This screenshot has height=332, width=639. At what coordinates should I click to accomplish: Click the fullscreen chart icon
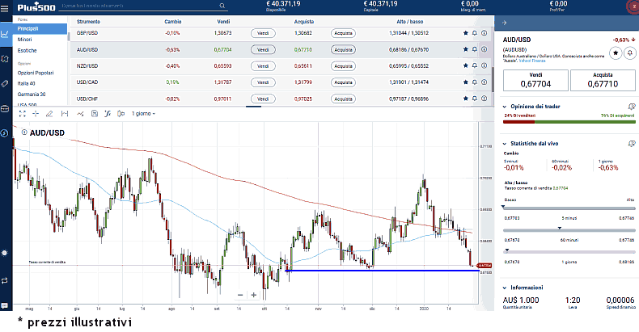(21, 113)
